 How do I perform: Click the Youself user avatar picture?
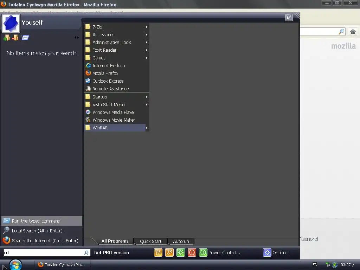11,23
